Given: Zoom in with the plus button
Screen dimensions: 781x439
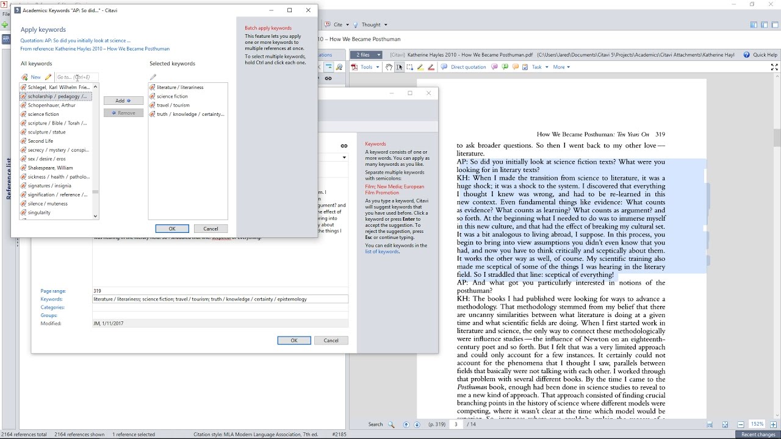Looking at the screenshot, I should click(x=774, y=424).
